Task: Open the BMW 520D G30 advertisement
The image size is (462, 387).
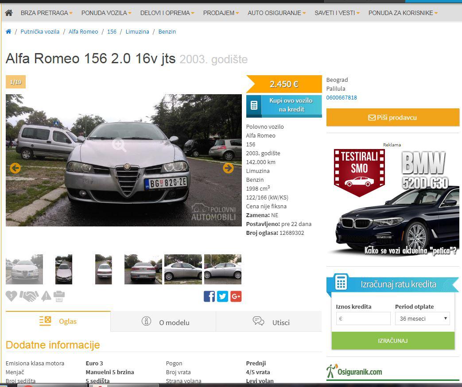Action: tap(393, 203)
